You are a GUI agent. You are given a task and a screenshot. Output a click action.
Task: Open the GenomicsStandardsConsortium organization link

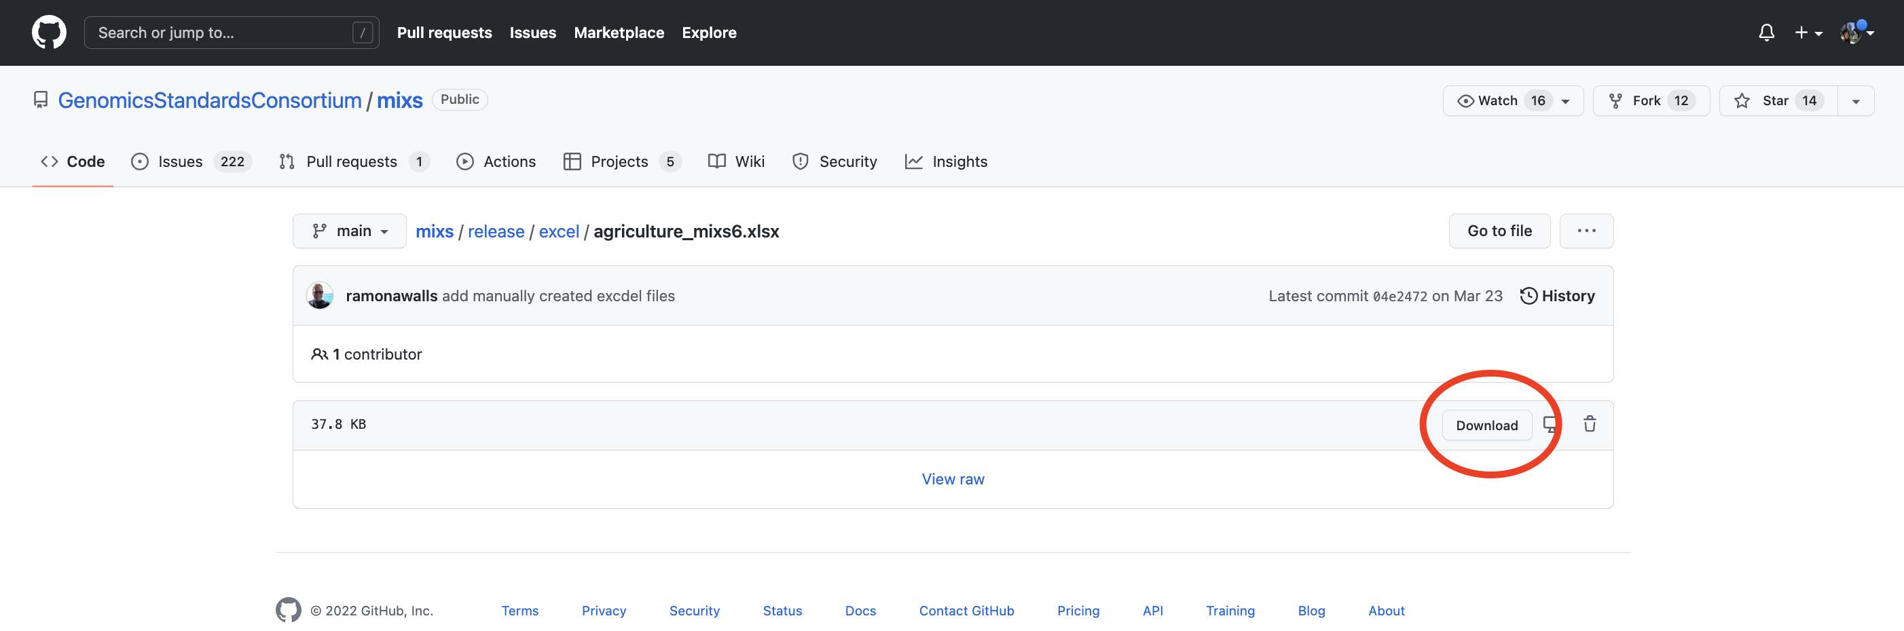(x=210, y=100)
